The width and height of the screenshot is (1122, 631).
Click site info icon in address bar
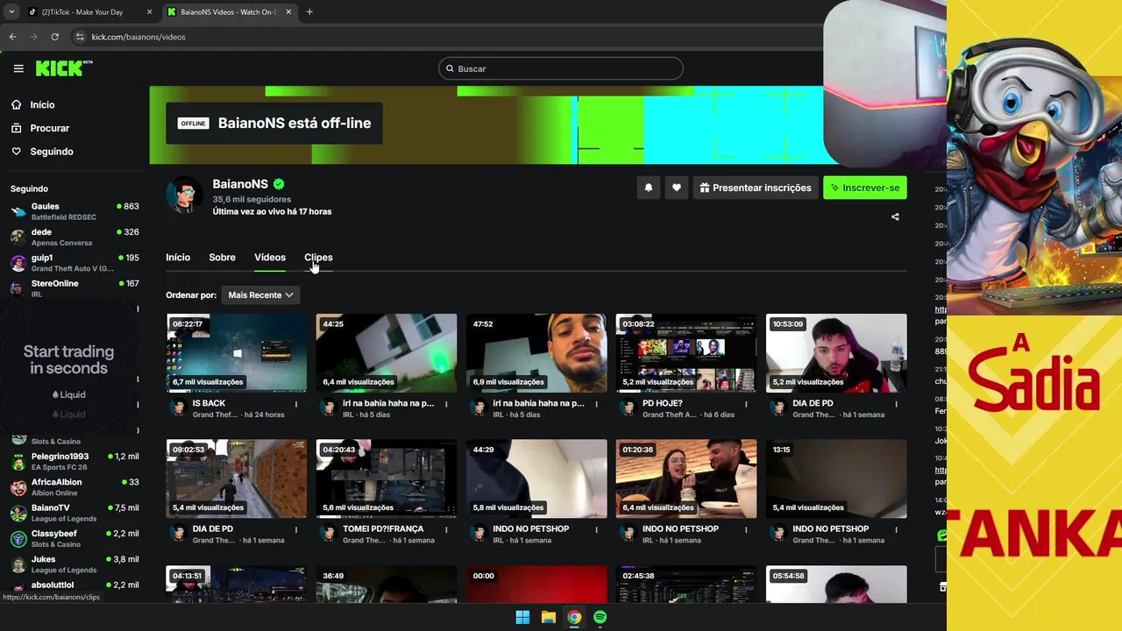80,37
